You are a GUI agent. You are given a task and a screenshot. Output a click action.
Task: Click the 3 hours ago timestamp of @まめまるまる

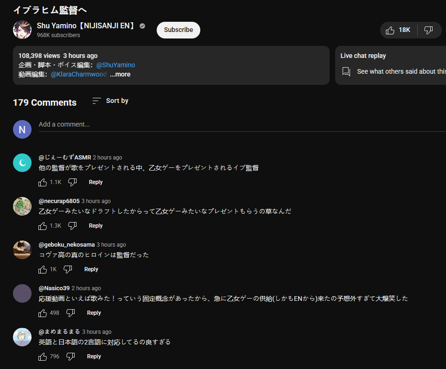97,331
